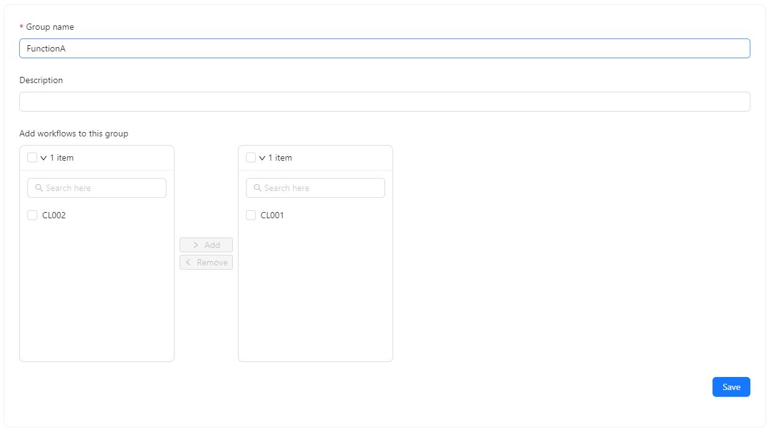774x434 pixels.
Task: Focus the Group name field containing FunctionA
Action: coord(385,48)
